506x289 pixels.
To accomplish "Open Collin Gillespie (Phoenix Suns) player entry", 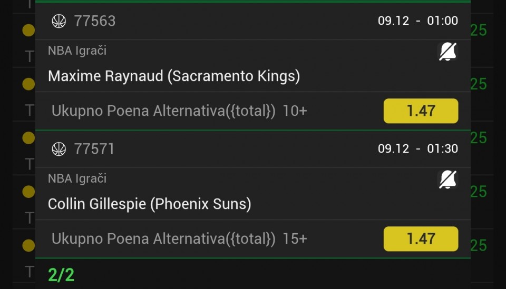I will tap(149, 204).
